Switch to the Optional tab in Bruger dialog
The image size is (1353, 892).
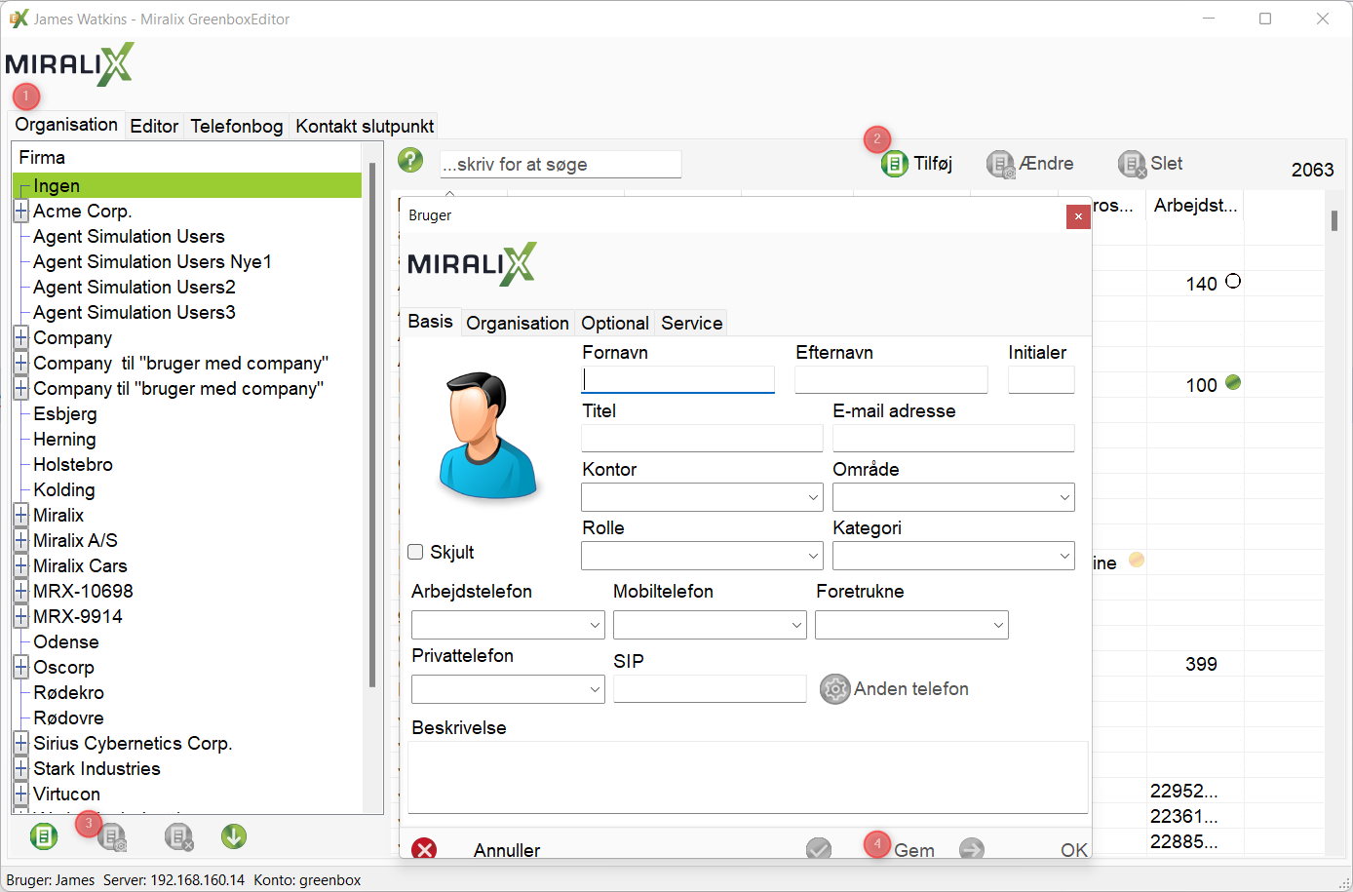(614, 323)
